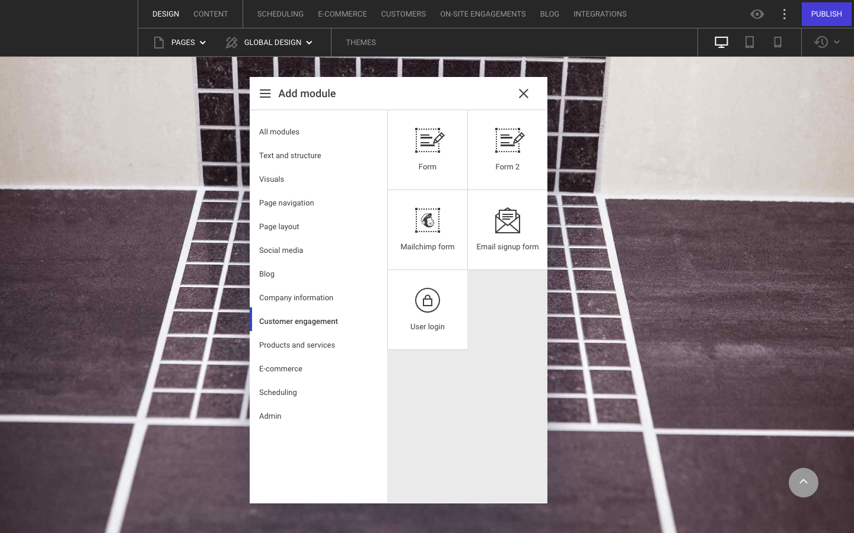
Task: Select the Mailchimp form module
Action: (427, 229)
